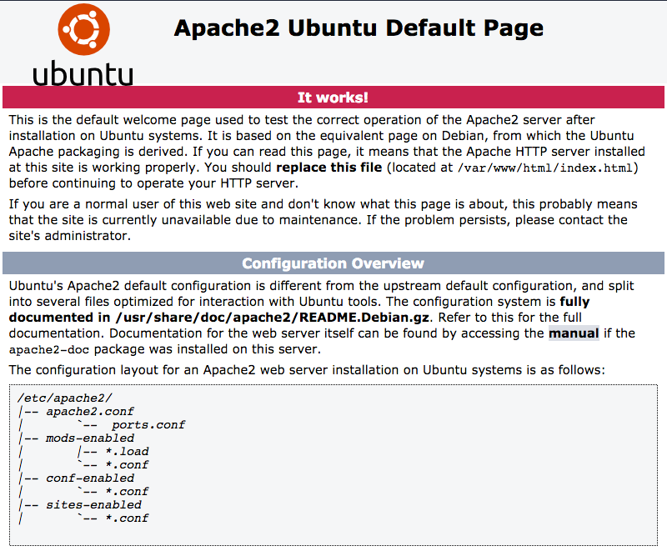Click the ubuntu wordmark below the logo
The image size is (667, 551).
(x=83, y=73)
